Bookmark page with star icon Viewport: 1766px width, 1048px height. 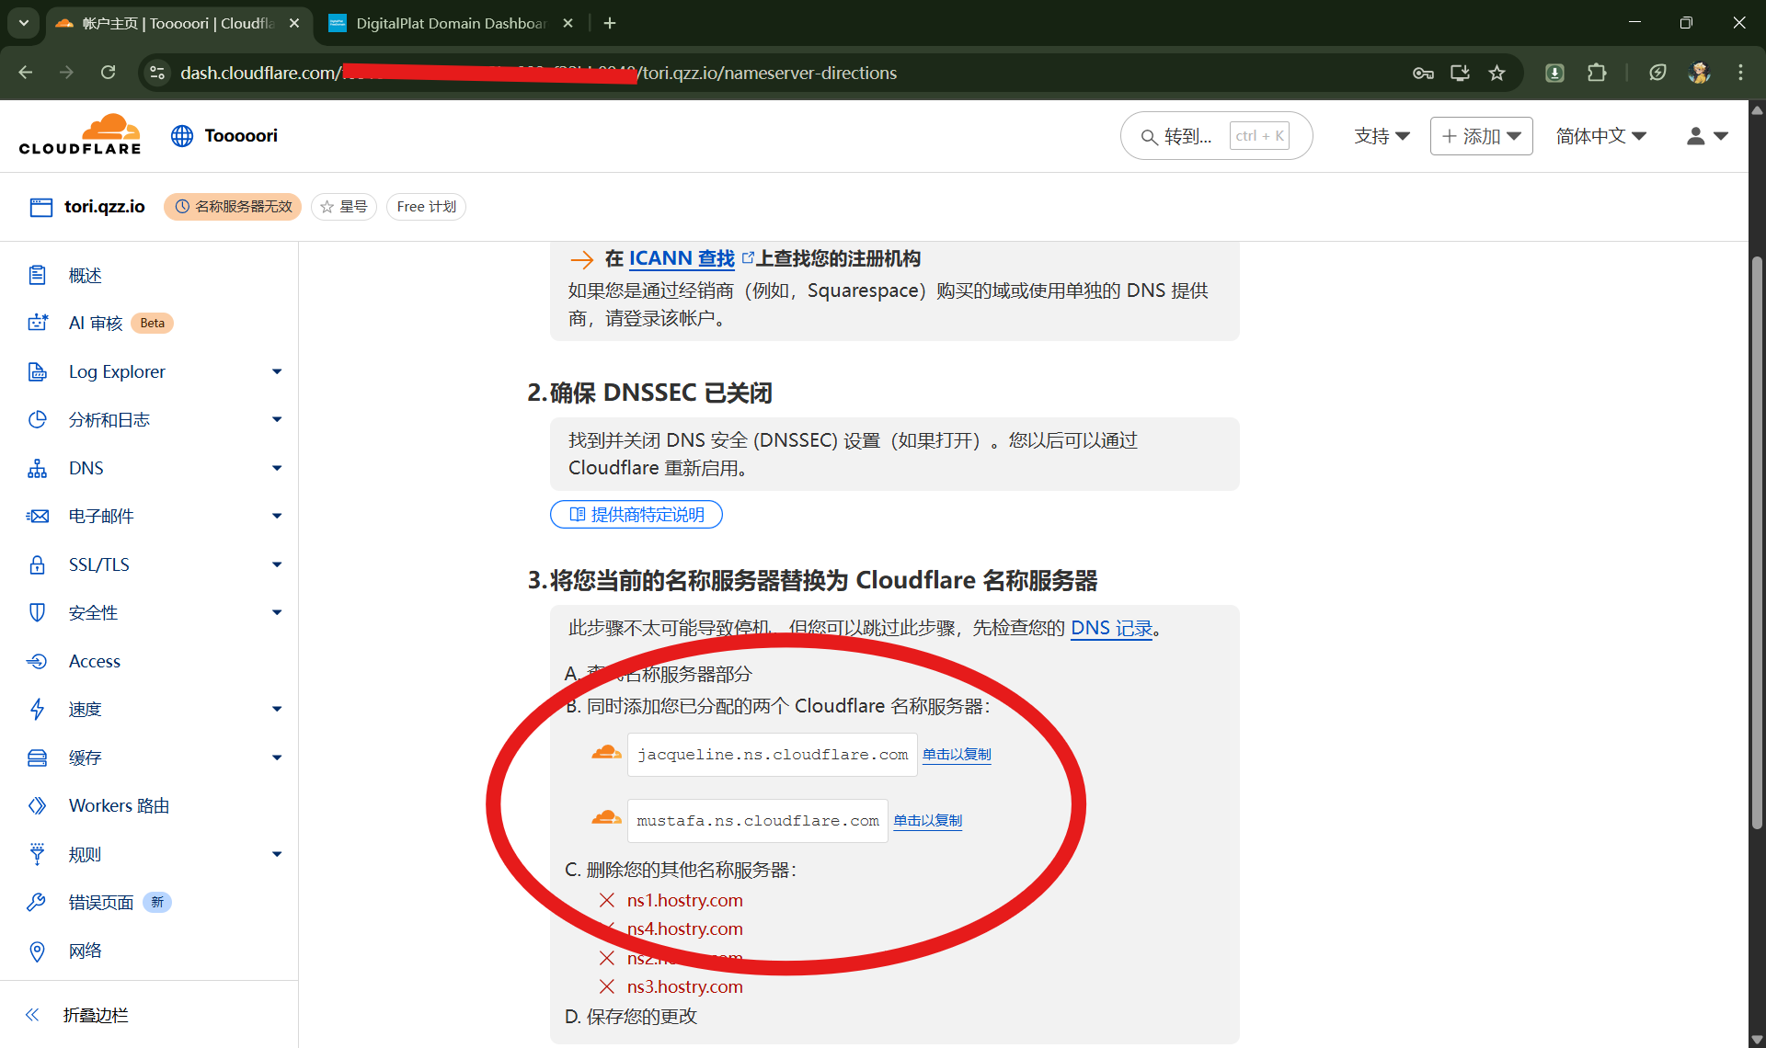click(x=1497, y=73)
